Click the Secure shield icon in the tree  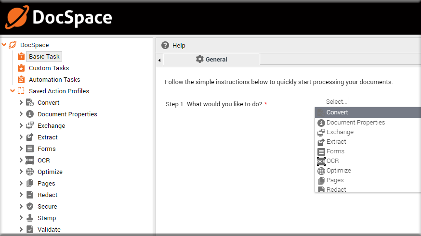click(x=30, y=206)
